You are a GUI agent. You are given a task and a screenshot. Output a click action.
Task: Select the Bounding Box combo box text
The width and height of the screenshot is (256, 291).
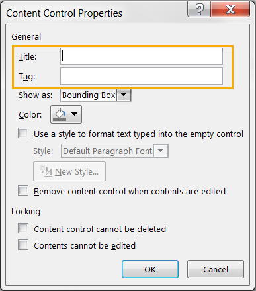pos(89,95)
